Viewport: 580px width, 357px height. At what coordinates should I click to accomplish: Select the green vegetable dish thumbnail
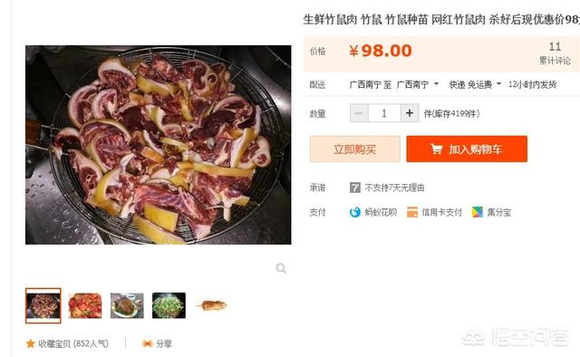tap(169, 305)
